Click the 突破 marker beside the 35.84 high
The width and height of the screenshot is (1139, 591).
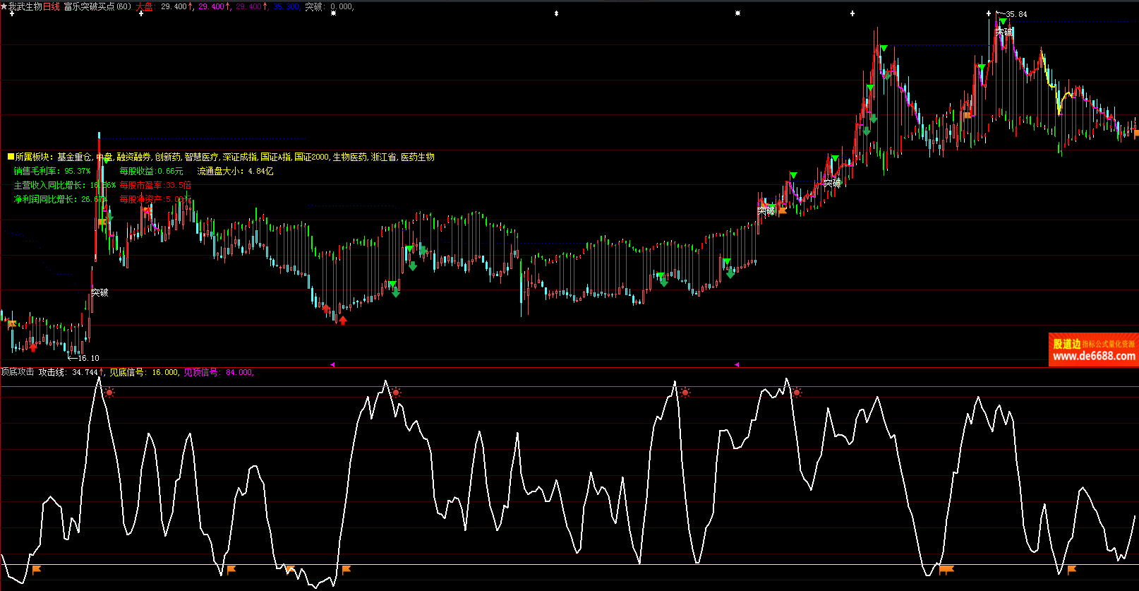1004,32
